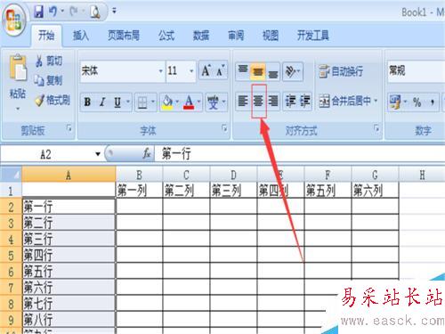Align text left

243,102
